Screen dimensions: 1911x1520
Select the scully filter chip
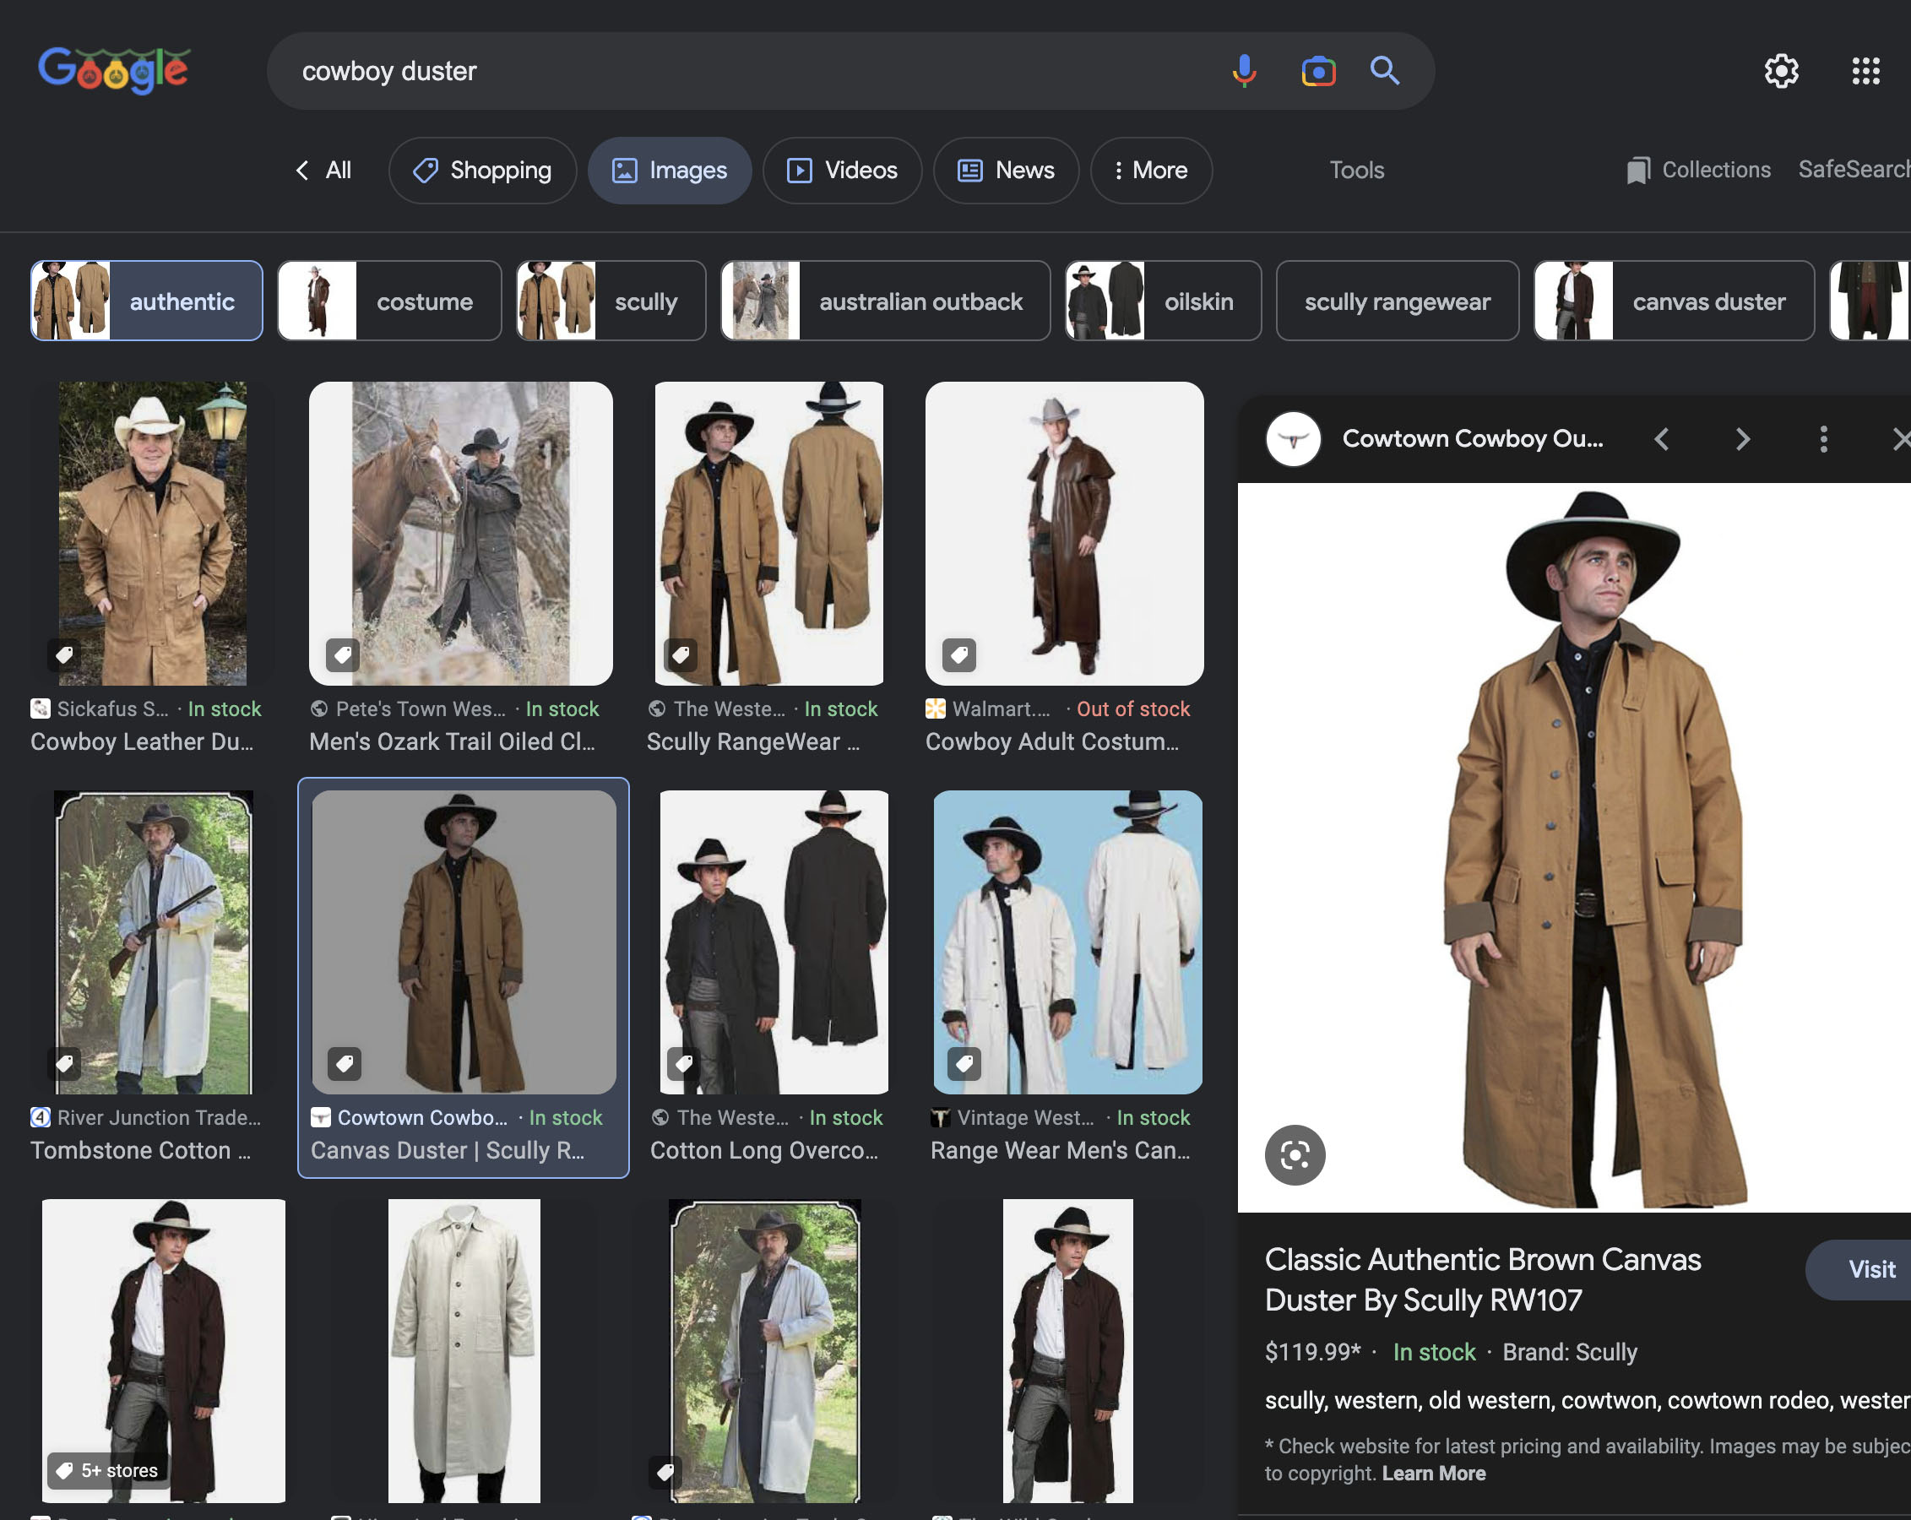tap(611, 301)
